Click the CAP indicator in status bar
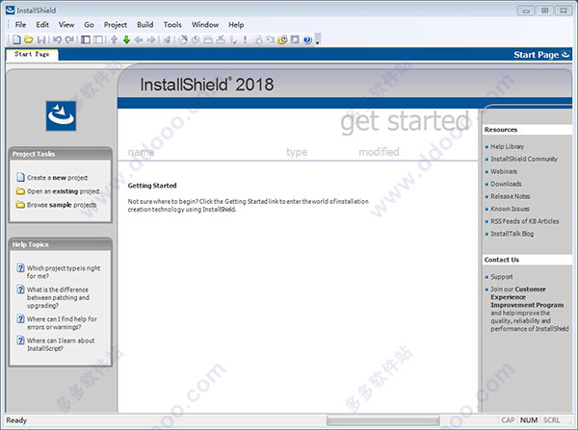The height and width of the screenshot is (430, 578). coord(508,420)
